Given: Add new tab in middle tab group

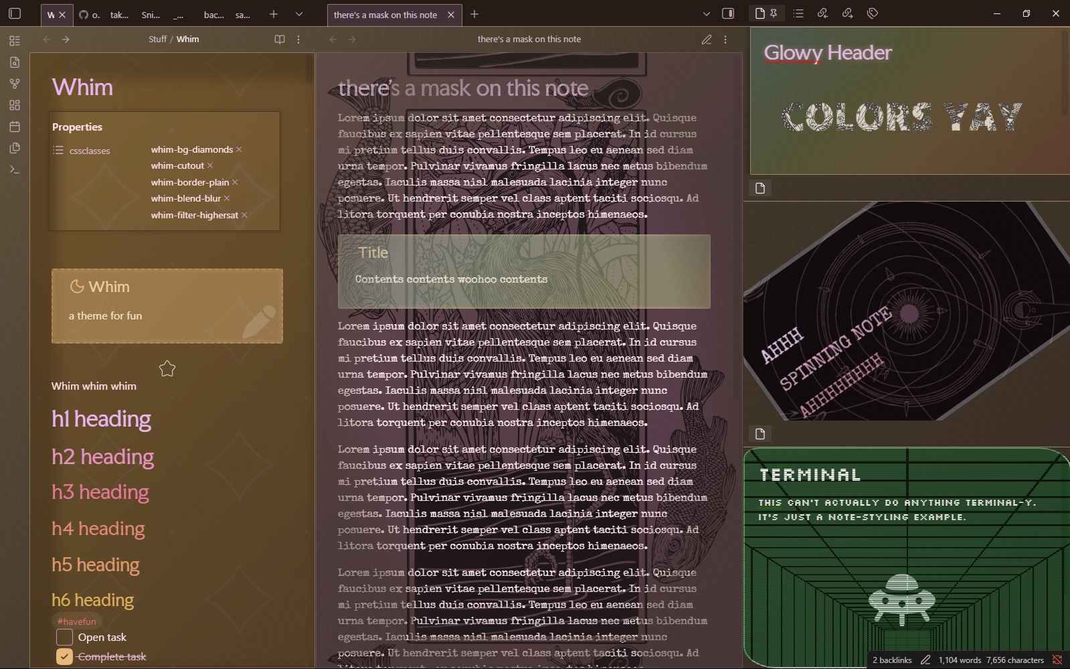Looking at the screenshot, I should pyautogui.click(x=474, y=14).
